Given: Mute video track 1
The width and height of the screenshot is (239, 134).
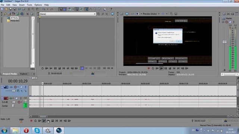Looking at the screenshot, I should [21, 87].
